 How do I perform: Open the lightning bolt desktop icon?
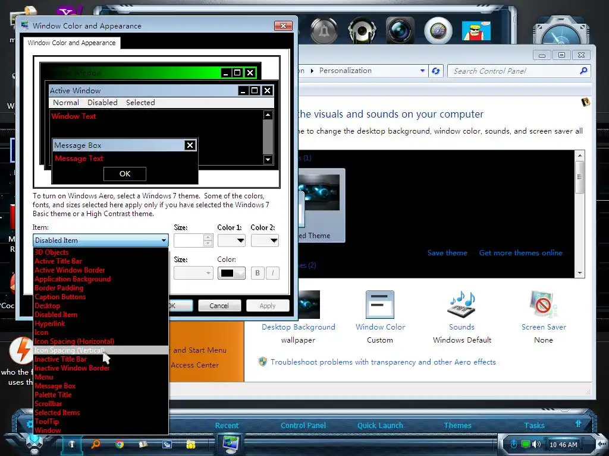pos(21,350)
